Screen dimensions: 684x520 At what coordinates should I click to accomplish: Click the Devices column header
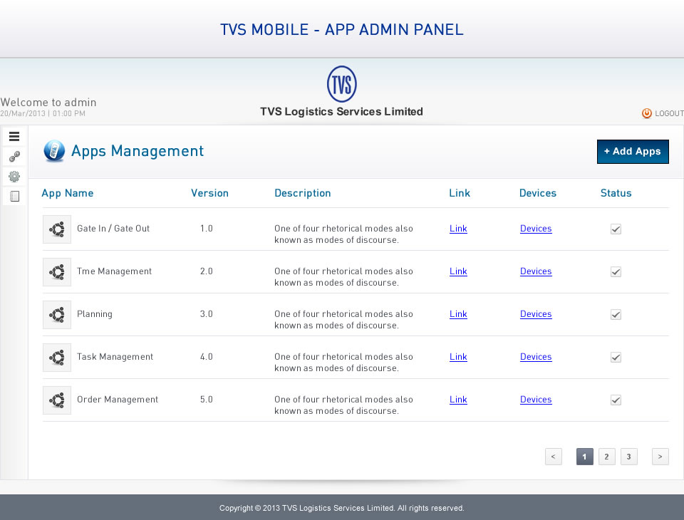pyautogui.click(x=538, y=193)
